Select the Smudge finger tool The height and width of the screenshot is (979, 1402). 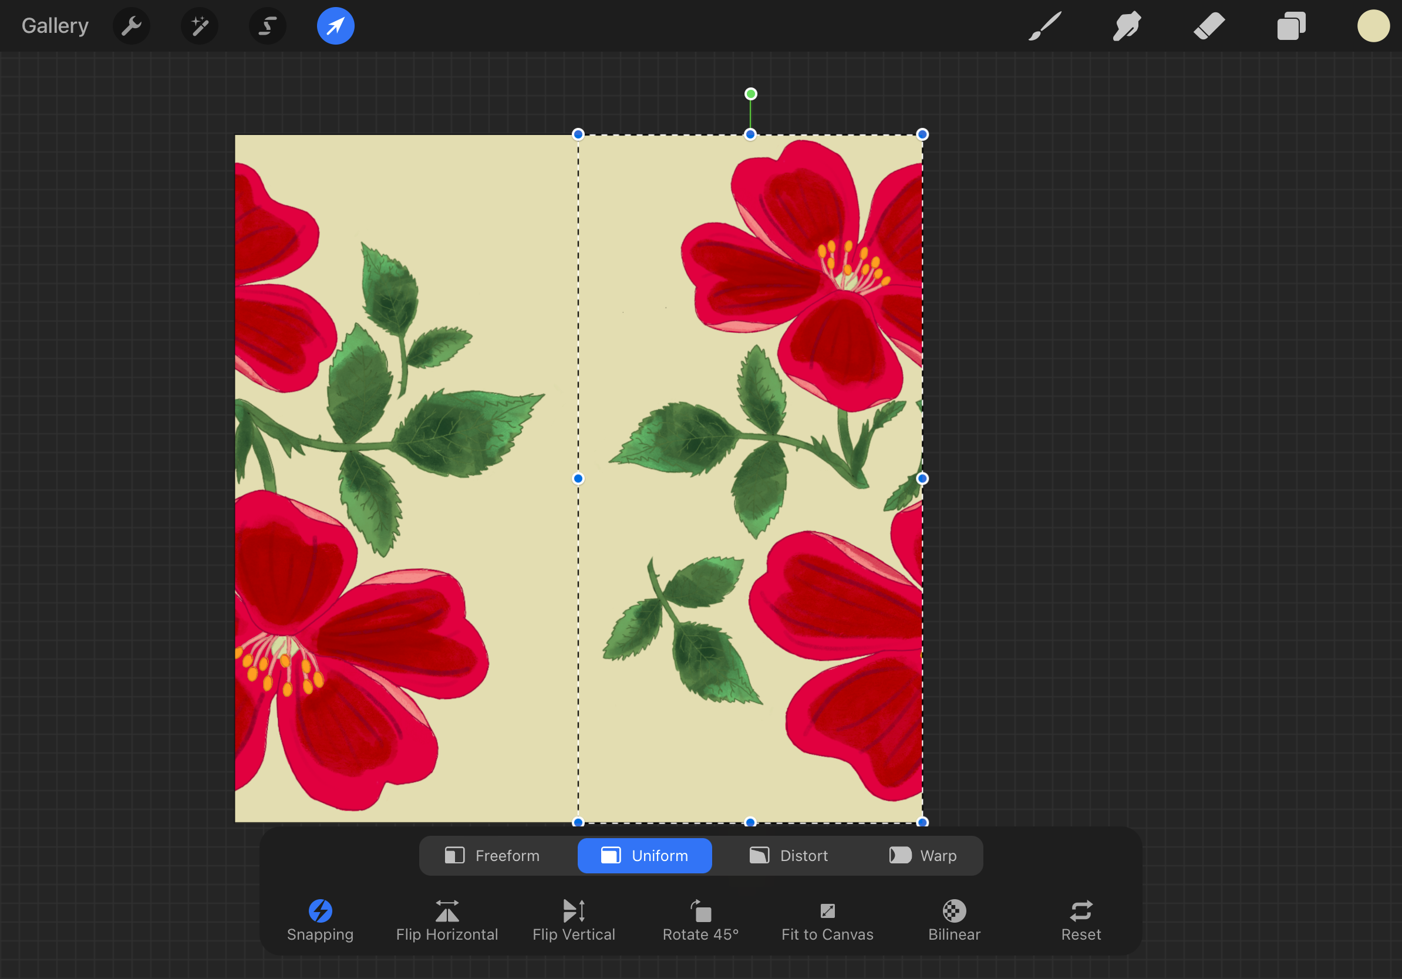click(x=1127, y=26)
